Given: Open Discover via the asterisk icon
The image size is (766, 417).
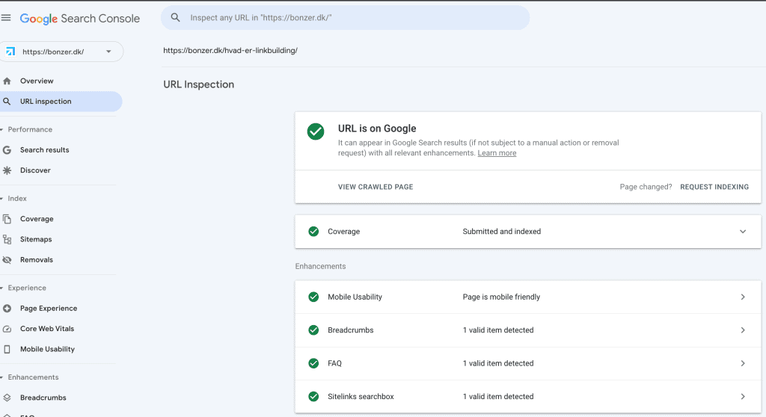Looking at the screenshot, I should (x=7, y=170).
